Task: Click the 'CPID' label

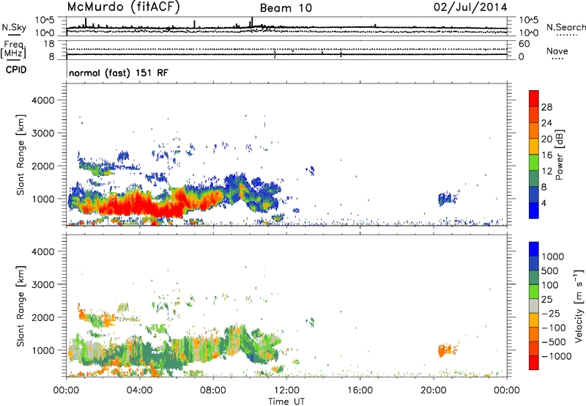Action: tap(16, 70)
